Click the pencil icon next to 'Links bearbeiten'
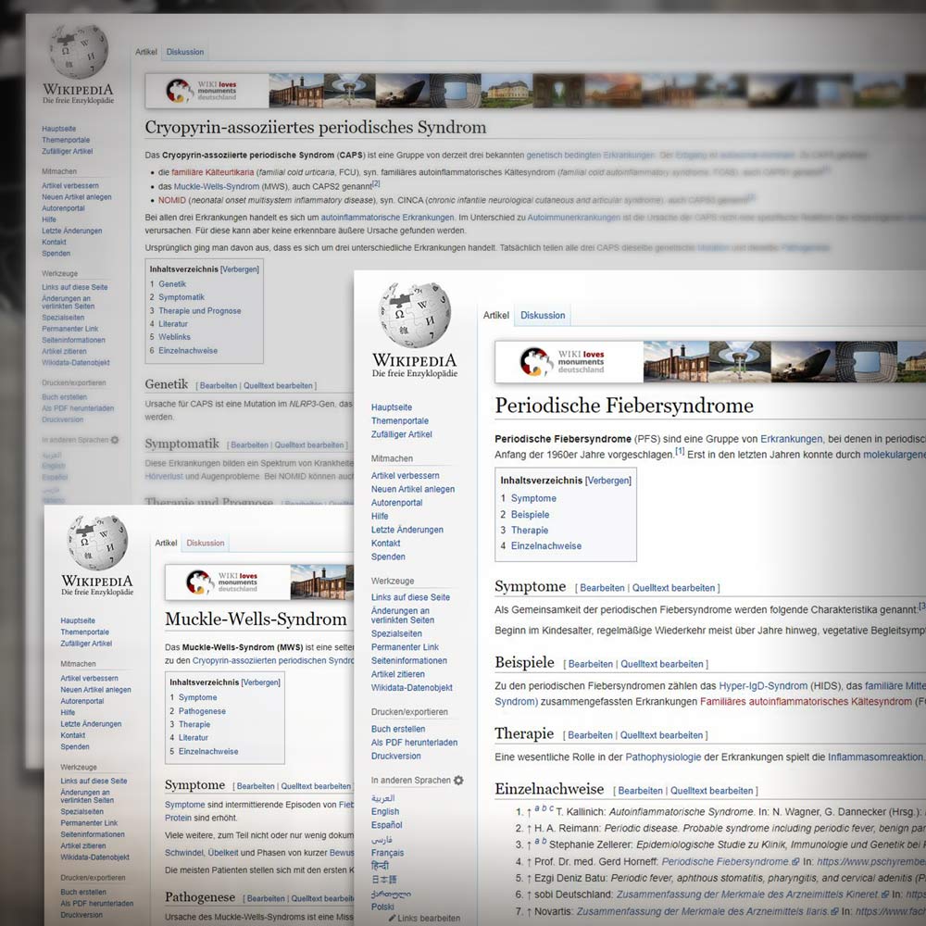Viewport: 926px width, 926px height. (392, 919)
